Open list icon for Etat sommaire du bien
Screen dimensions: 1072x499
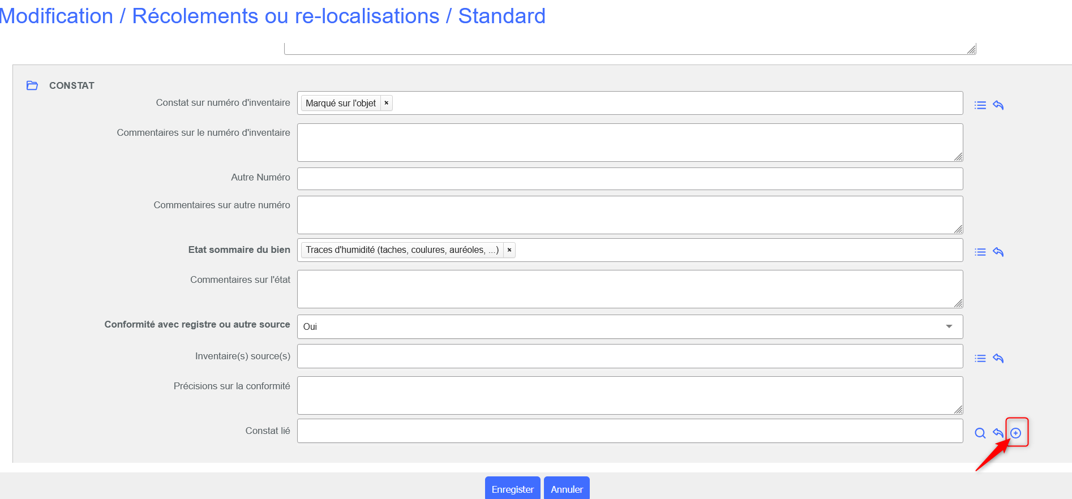(980, 252)
